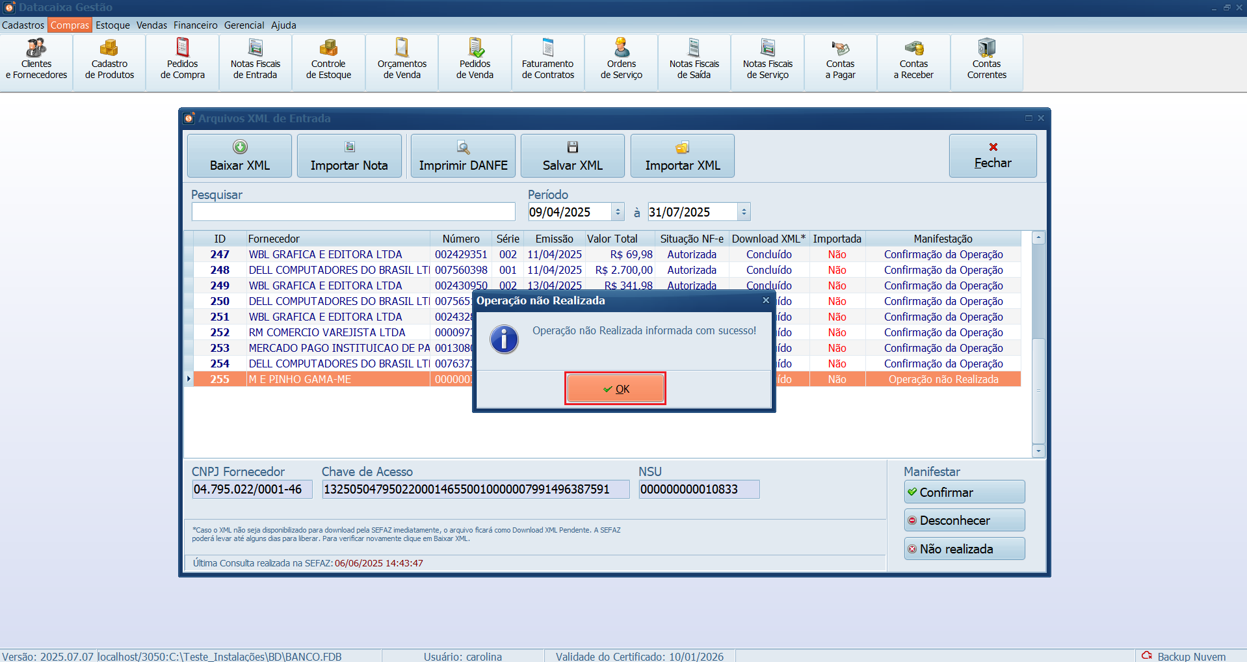Adjust the start date 09/04/2025 spinner
The height and width of the screenshot is (662, 1247).
click(x=618, y=212)
